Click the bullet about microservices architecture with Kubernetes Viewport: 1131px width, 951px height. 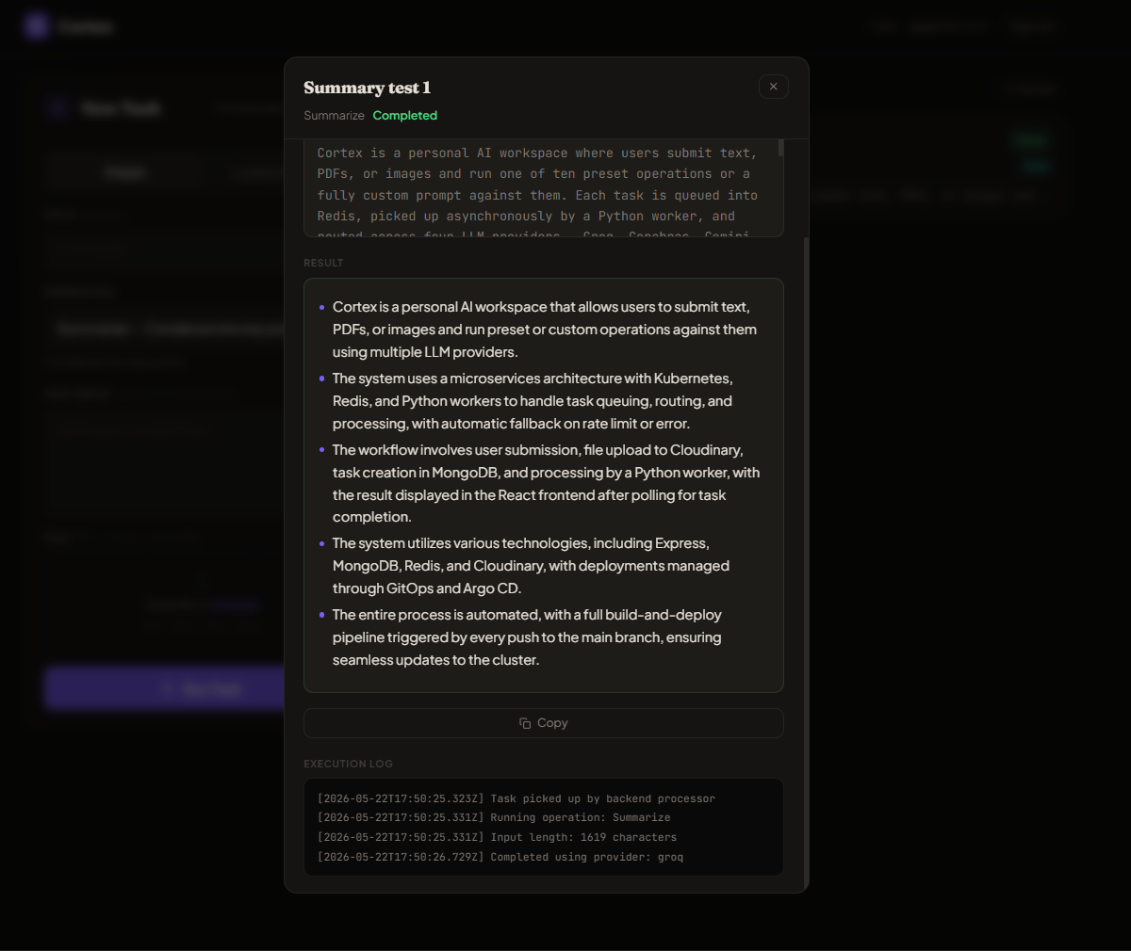click(533, 401)
